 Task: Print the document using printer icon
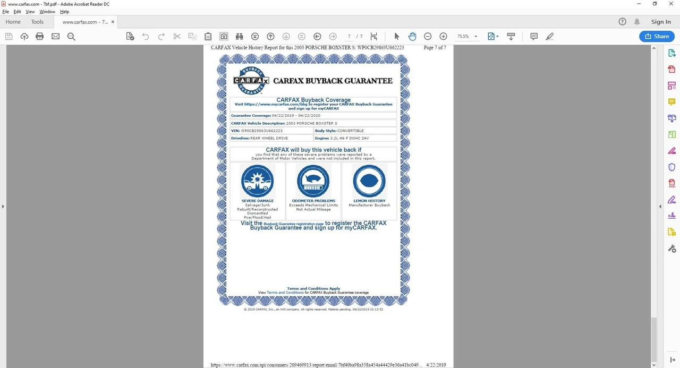click(39, 36)
